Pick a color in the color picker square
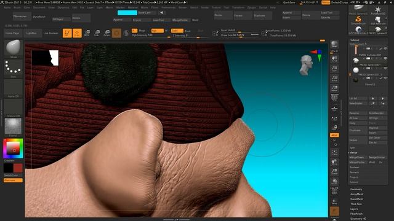 point(14,149)
